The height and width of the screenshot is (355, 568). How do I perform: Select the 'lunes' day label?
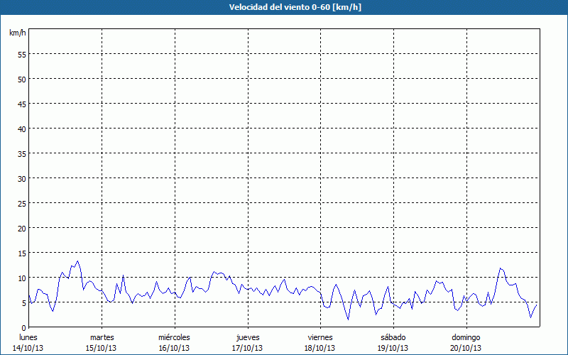pos(28,337)
